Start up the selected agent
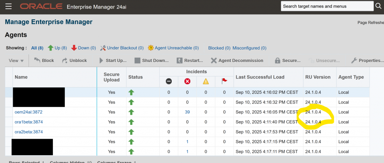The height and width of the screenshot is (163, 384). (112, 61)
